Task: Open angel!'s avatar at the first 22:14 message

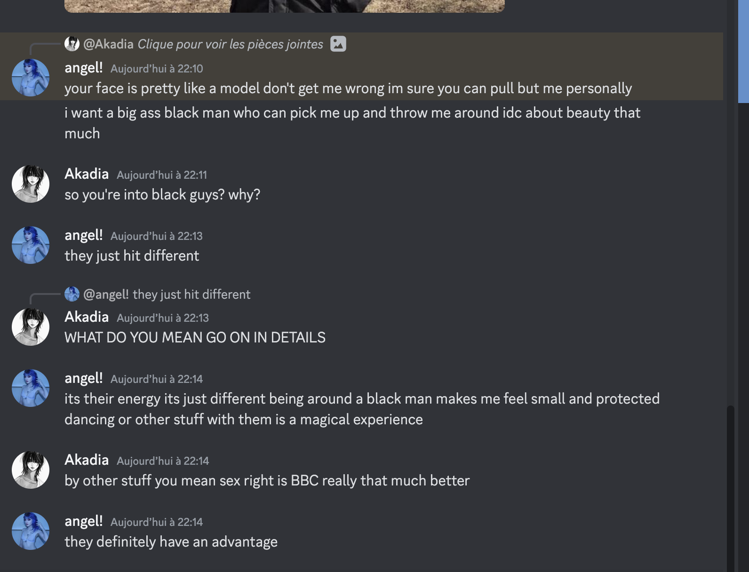Action: 31,388
